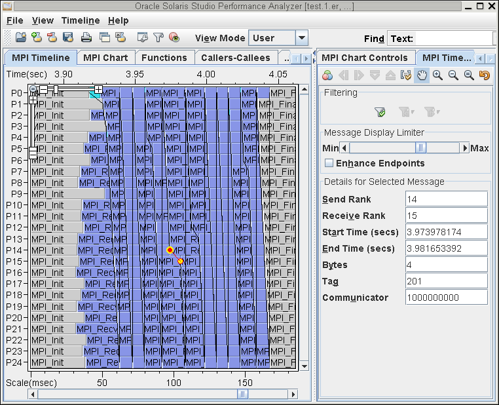Switch to the MPI Timeline tab
This screenshot has height=405, width=499.
pyautogui.click(x=41, y=58)
